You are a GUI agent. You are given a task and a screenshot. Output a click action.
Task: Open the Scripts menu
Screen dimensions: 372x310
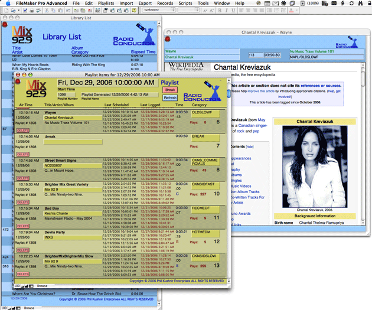[185, 3]
